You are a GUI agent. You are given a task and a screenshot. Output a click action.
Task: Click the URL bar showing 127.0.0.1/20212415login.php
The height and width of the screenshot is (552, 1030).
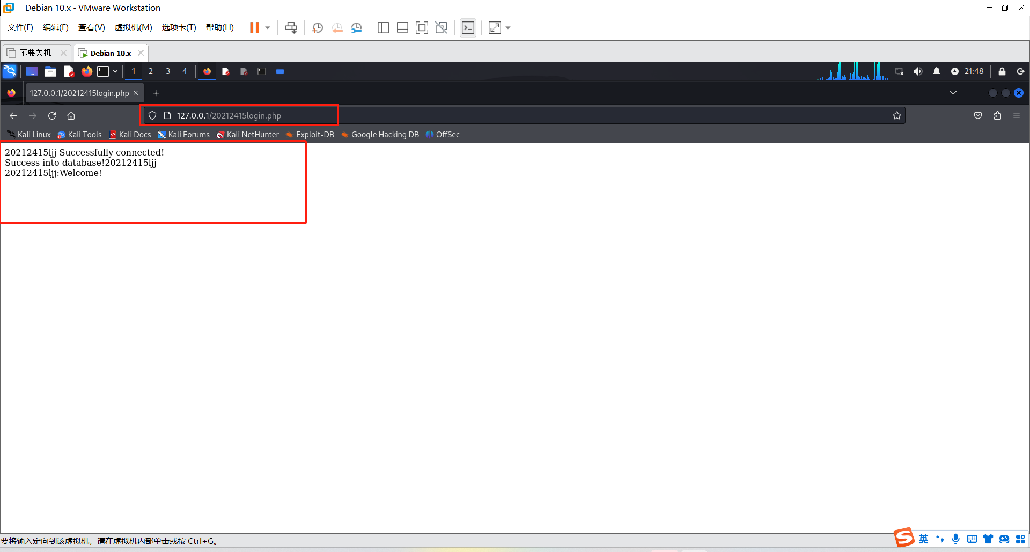coord(524,116)
